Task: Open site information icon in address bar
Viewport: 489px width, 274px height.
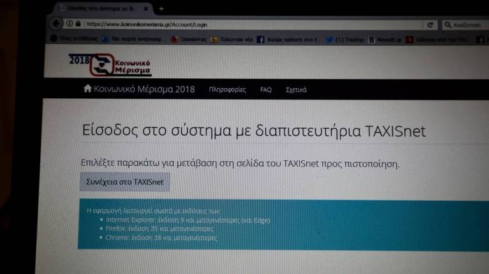Action: click(x=70, y=23)
